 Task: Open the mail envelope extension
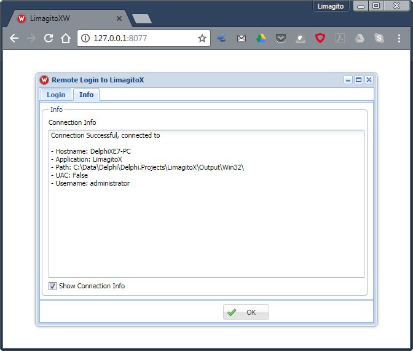click(242, 39)
